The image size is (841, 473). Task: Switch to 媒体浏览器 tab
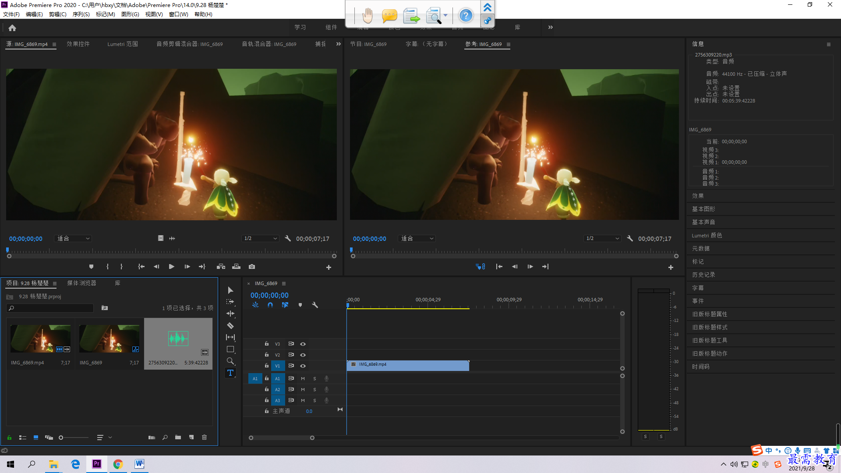(81, 283)
